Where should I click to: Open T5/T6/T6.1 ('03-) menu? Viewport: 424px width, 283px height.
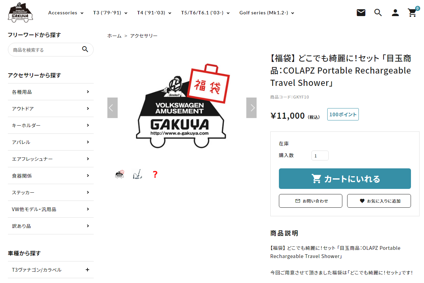(x=205, y=13)
